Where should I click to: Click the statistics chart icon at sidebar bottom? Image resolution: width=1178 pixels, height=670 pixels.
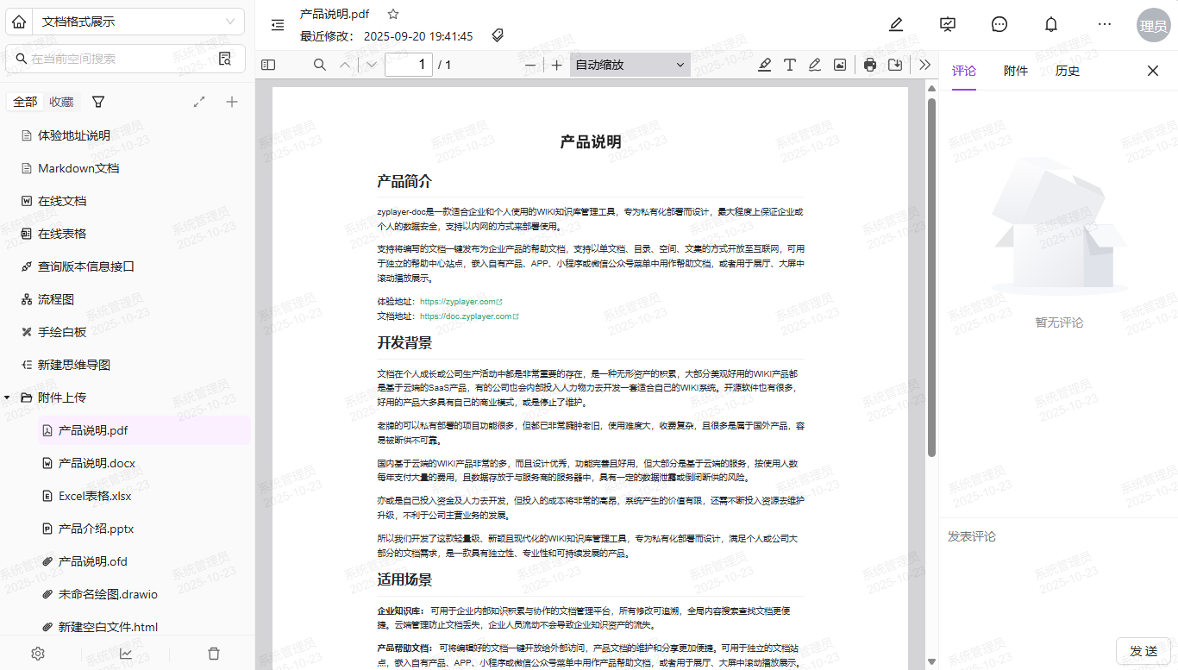pyautogui.click(x=126, y=654)
